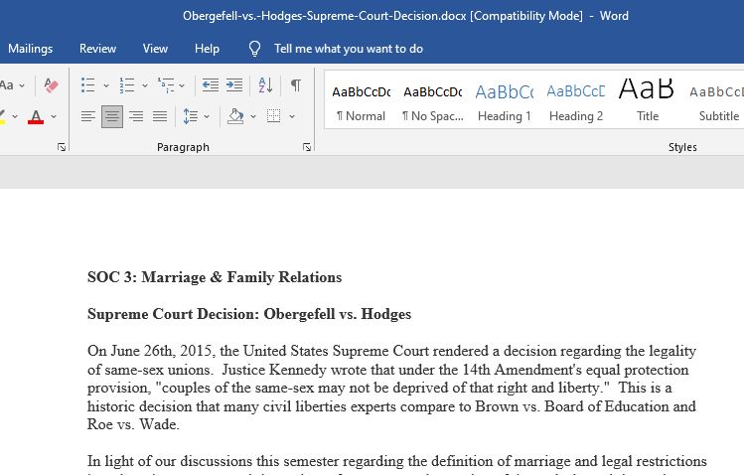This screenshot has width=744, height=475.
Task: Expand line spacing dropdown arrow
Action: (207, 116)
